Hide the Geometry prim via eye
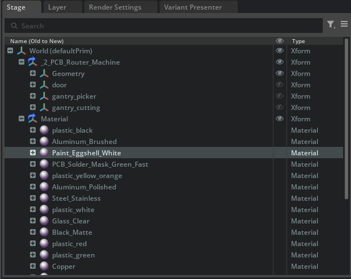 (279, 74)
